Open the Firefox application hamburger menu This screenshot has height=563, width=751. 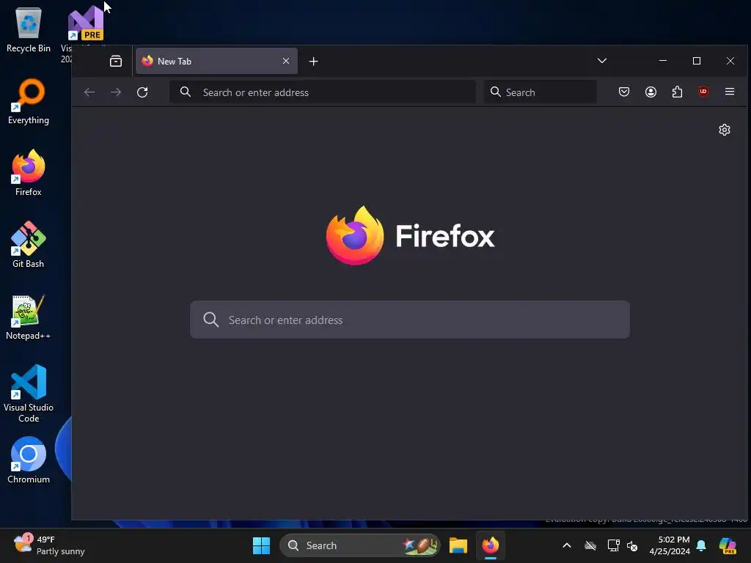(730, 92)
